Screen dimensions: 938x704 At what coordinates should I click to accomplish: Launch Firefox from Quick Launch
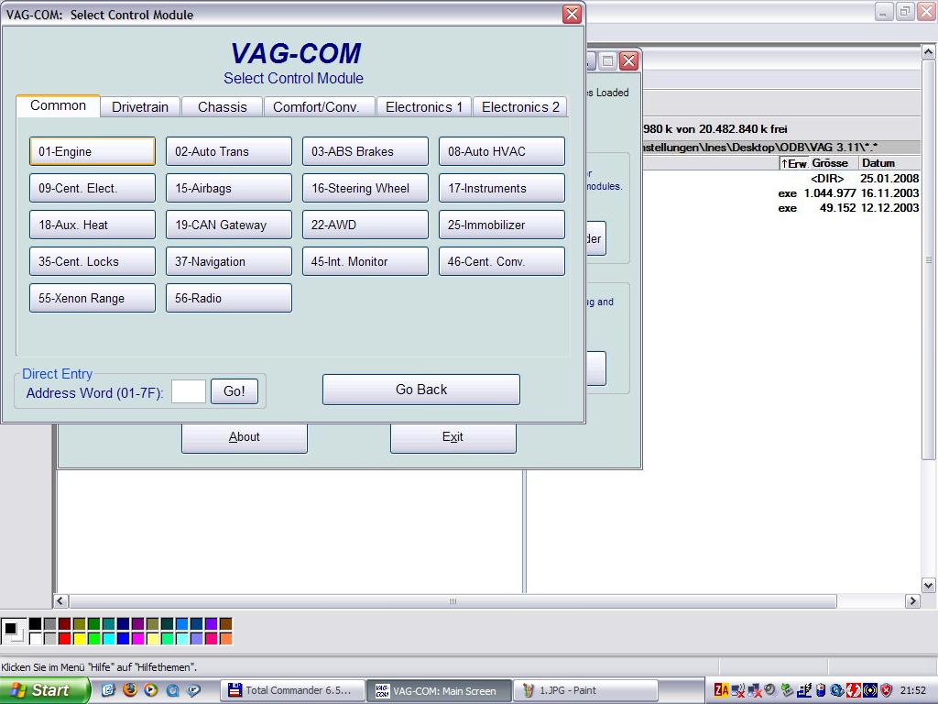(130, 690)
